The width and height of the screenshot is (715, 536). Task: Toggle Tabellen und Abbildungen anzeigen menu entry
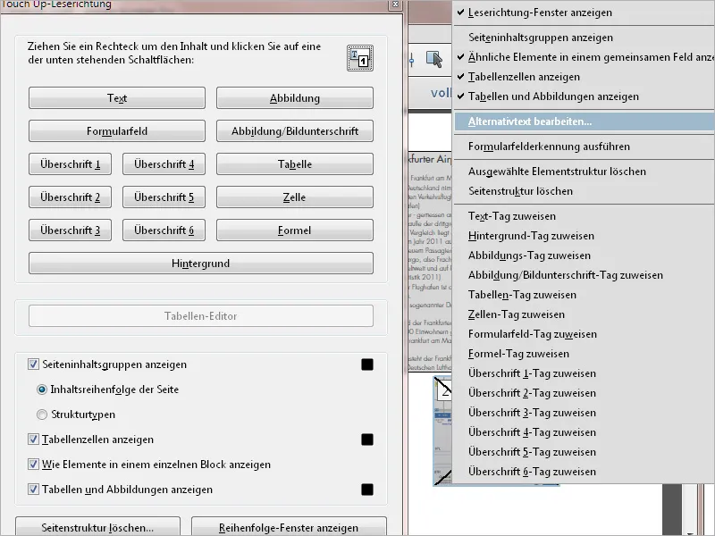585,96
